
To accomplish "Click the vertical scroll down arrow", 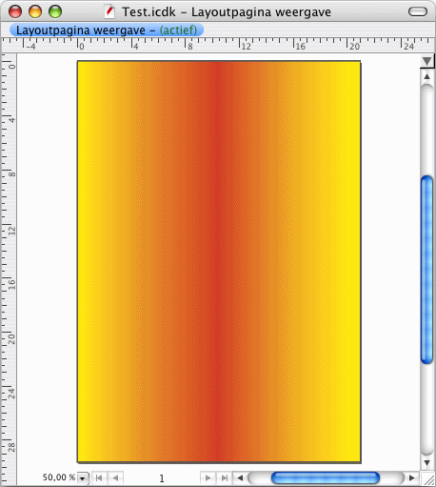I will pyautogui.click(x=427, y=462).
